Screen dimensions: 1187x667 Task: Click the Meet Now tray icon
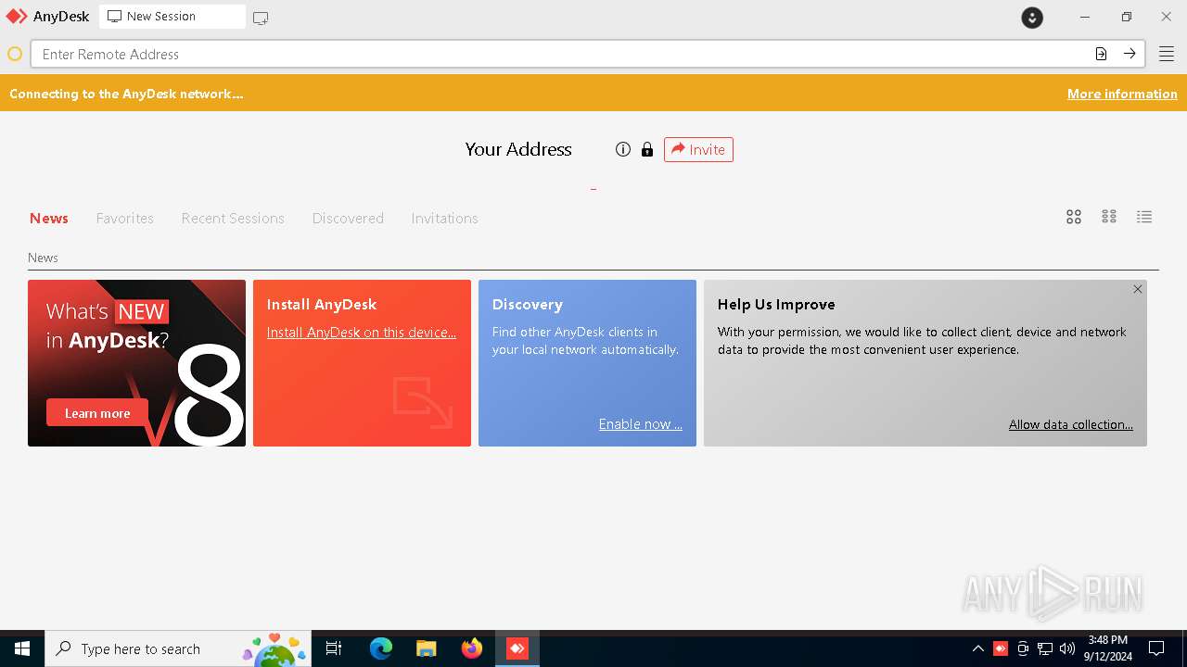1023,648
